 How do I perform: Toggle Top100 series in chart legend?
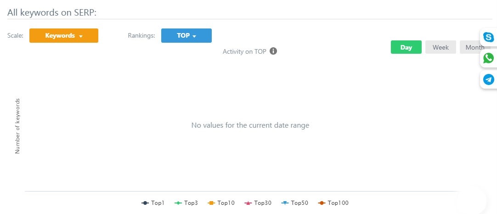[x=333, y=203]
